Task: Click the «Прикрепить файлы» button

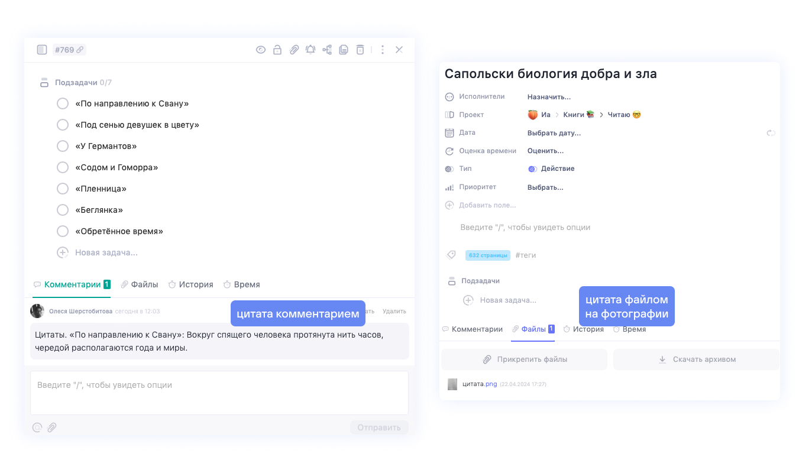Action: 525,359
